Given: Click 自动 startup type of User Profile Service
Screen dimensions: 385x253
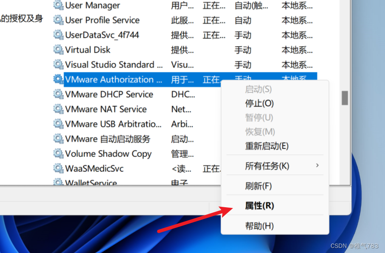Looking at the screenshot, I should click(243, 20).
